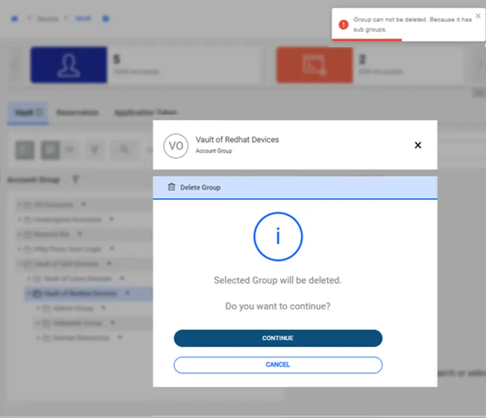Select the Human Resources tree row
This screenshot has height=418, width=486.
93,338
